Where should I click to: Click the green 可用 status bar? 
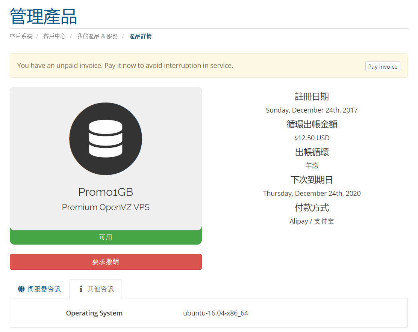tap(106, 237)
